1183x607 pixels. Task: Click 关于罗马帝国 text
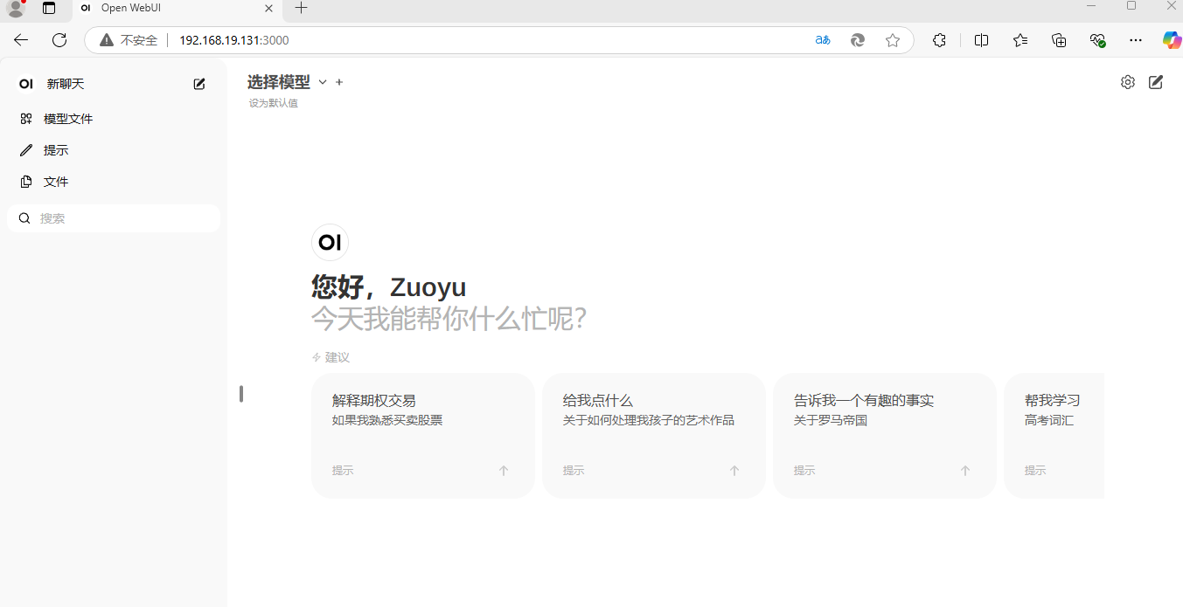[831, 420]
